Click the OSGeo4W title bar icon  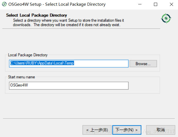pyautogui.click(x=4, y=4)
